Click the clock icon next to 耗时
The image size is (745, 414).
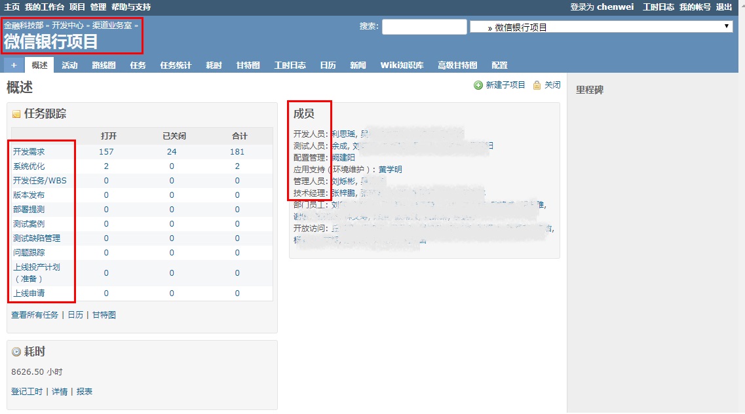pos(16,352)
